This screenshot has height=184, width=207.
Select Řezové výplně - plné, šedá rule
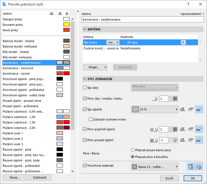click(36, 160)
